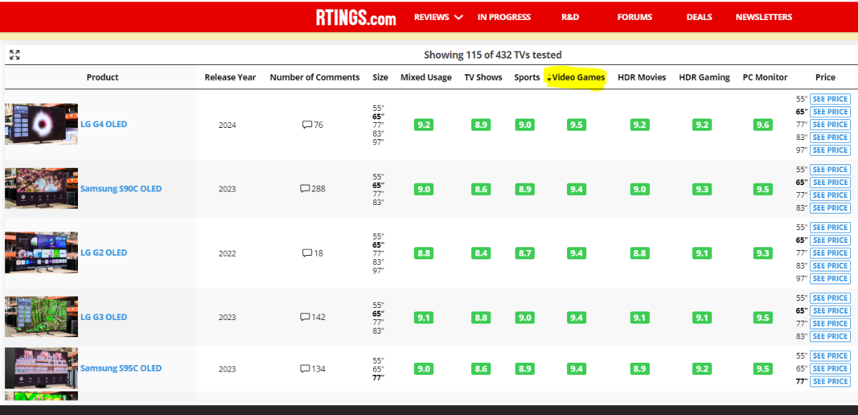
Task: Sort the table by Video Games column
Action: [x=578, y=77]
